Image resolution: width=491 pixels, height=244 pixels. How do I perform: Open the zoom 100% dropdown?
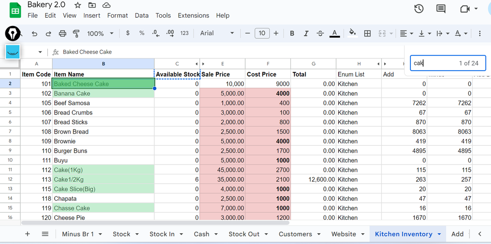100,33
